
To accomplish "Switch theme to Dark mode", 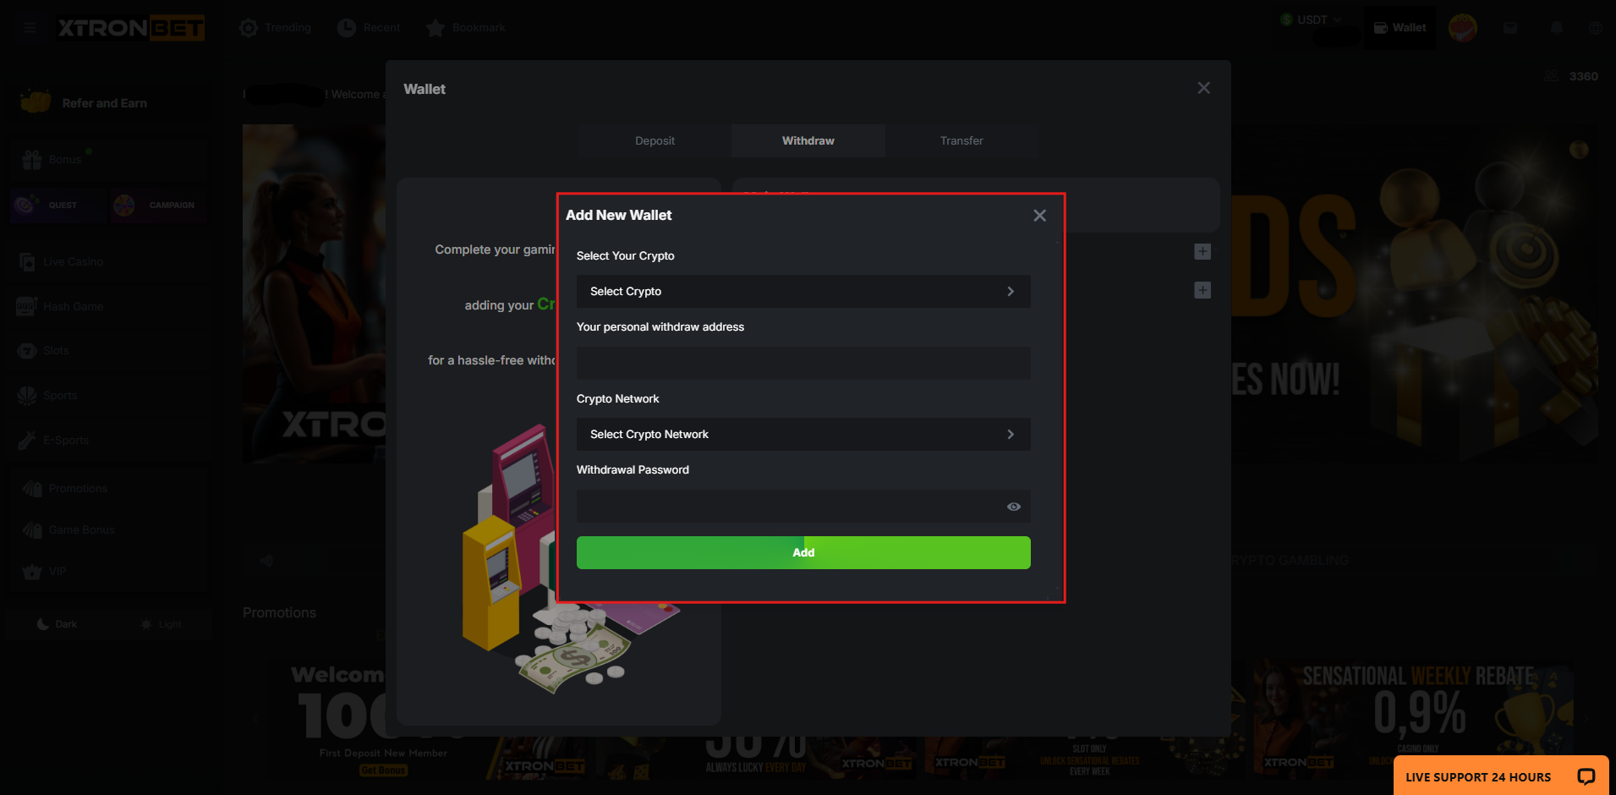I will (57, 624).
